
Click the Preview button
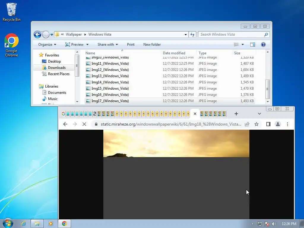(75, 45)
